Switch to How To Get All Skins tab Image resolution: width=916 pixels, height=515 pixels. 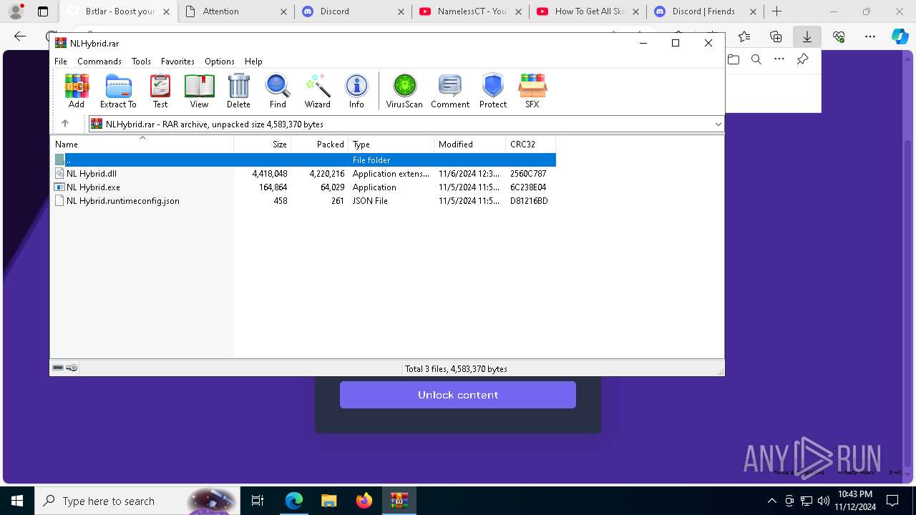tap(588, 11)
